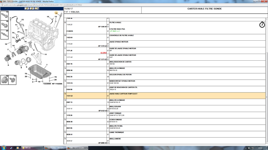268x150 pixels.
Task: Click the 17:11 clock in the system tray
Action: (260, 148)
